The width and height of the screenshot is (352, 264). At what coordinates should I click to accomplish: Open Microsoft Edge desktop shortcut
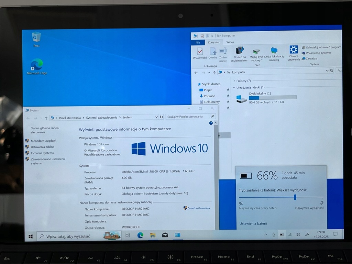(x=37, y=66)
